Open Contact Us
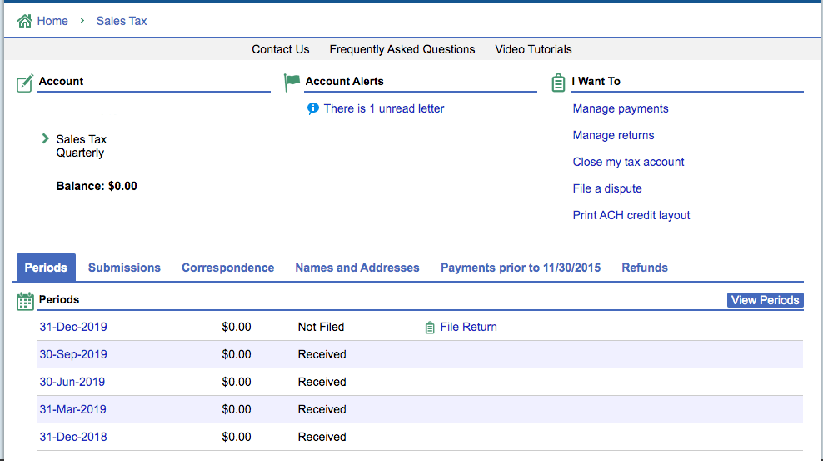Image resolution: width=823 pixels, height=461 pixels. tap(280, 49)
